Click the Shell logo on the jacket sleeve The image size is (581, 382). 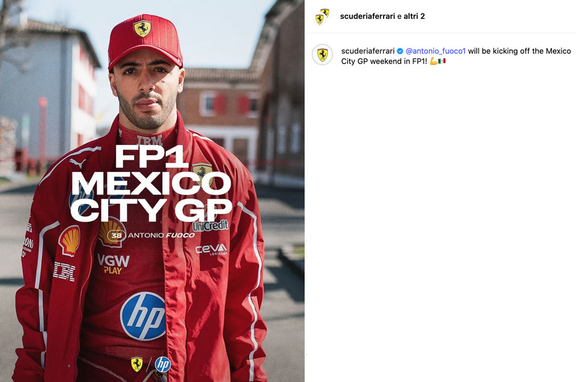pyautogui.click(x=70, y=241)
